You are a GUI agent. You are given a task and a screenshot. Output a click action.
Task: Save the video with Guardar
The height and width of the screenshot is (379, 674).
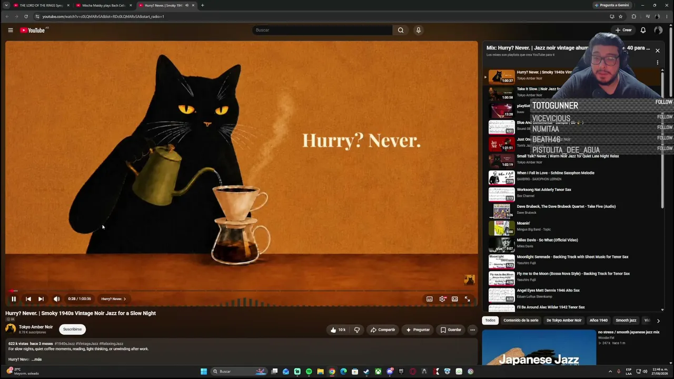click(451, 330)
